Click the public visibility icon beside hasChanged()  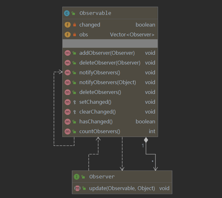coord(74,121)
